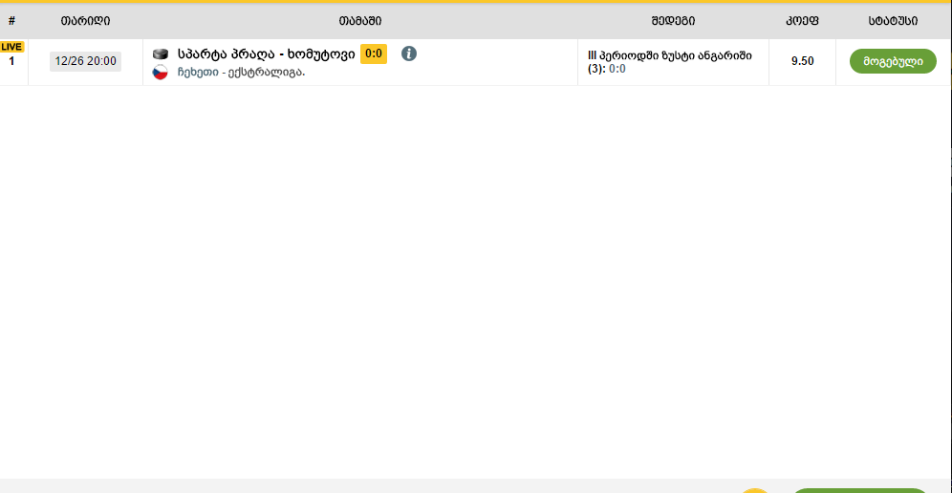The width and height of the screenshot is (952, 493).
Task: Click the ექსტრალიგა league text
Action: coord(267,73)
